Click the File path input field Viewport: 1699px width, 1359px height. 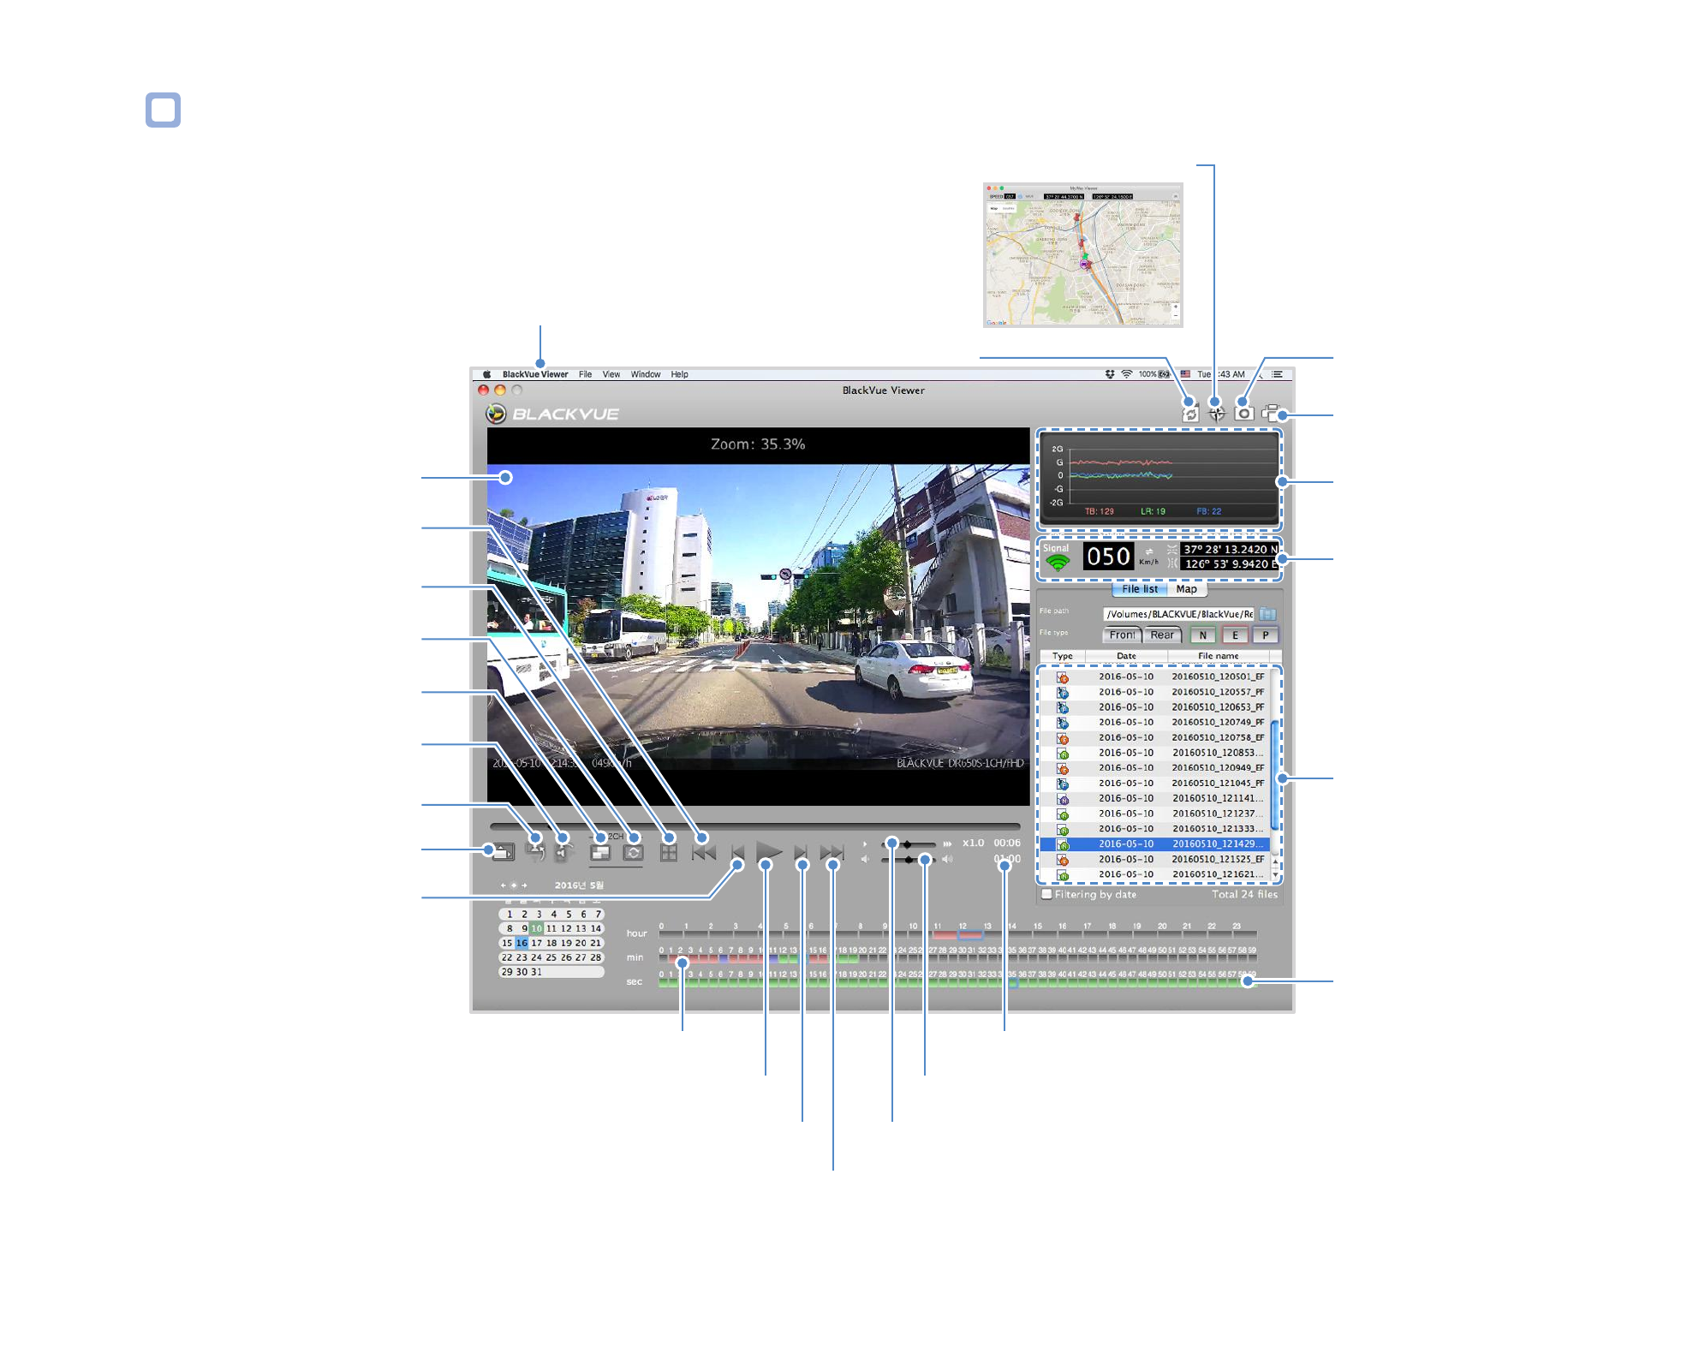pyautogui.click(x=1179, y=614)
